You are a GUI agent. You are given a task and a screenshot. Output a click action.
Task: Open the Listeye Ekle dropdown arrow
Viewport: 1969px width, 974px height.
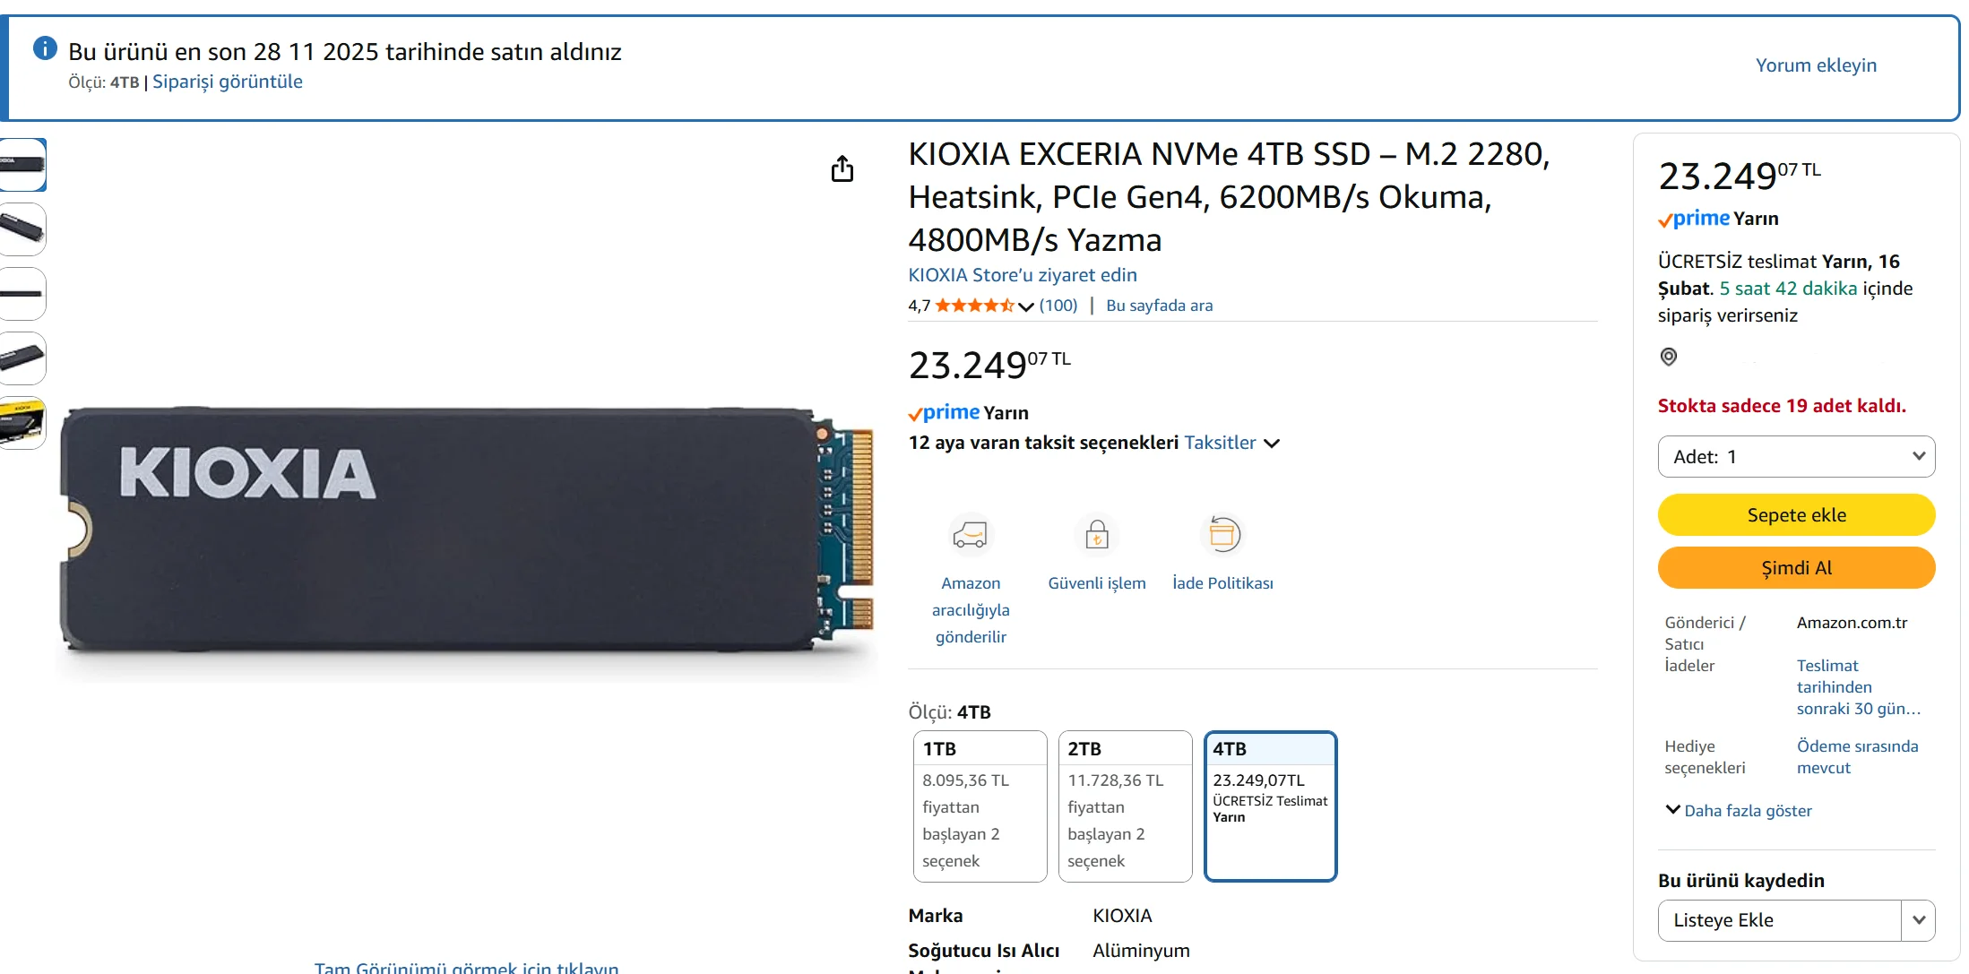pyautogui.click(x=1918, y=920)
